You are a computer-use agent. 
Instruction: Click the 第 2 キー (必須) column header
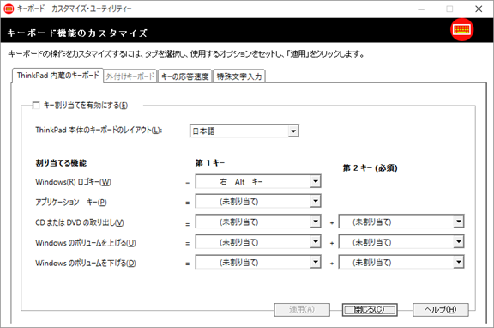pyautogui.click(x=370, y=167)
